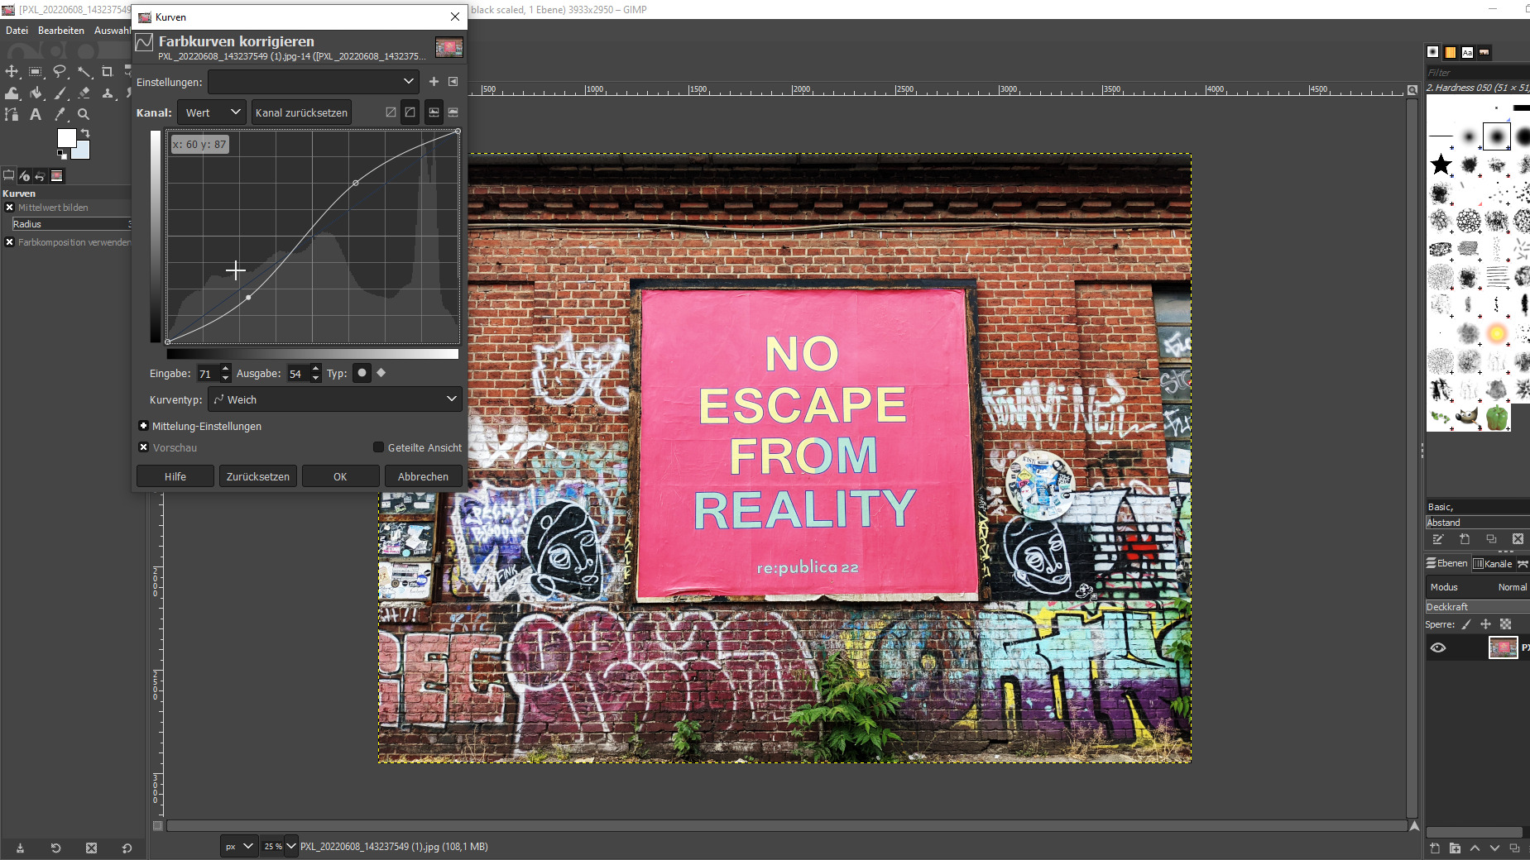Image resolution: width=1530 pixels, height=860 pixels.
Task: Swap foreground and background colors
Action: tap(86, 132)
